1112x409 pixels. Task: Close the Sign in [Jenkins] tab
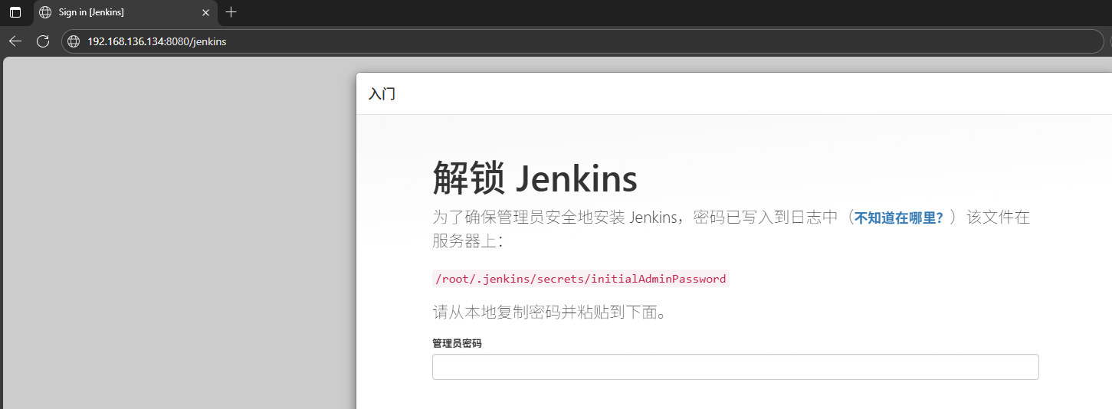[205, 12]
